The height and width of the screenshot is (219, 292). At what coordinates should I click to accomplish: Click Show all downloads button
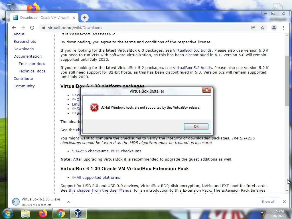pyautogui.click(x=268, y=202)
